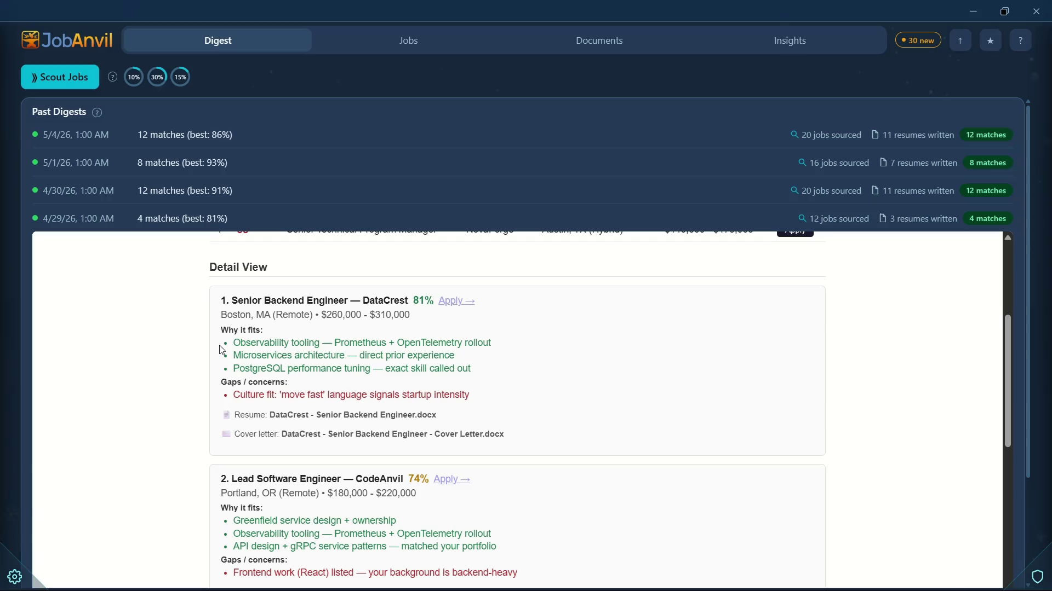Click the 10% progress ring
The image size is (1052, 591).
pyautogui.click(x=134, y=77)
